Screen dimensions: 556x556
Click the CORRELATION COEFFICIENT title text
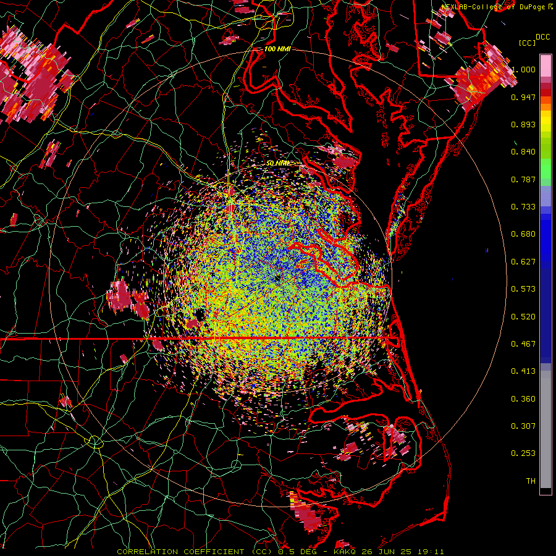coord(180,552)
